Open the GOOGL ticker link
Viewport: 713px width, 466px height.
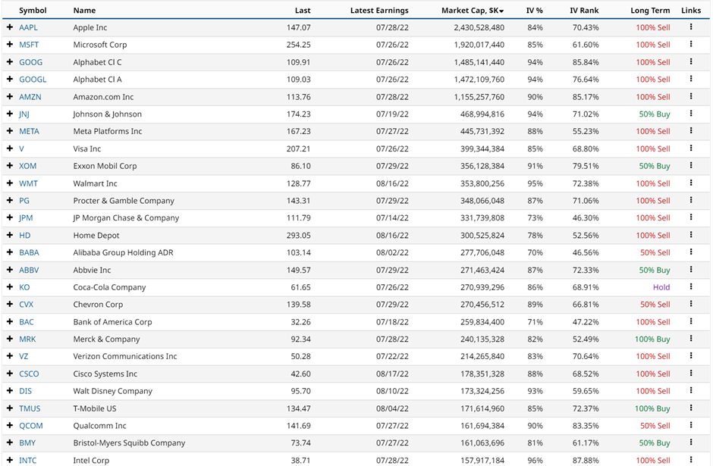coord(33,80)
